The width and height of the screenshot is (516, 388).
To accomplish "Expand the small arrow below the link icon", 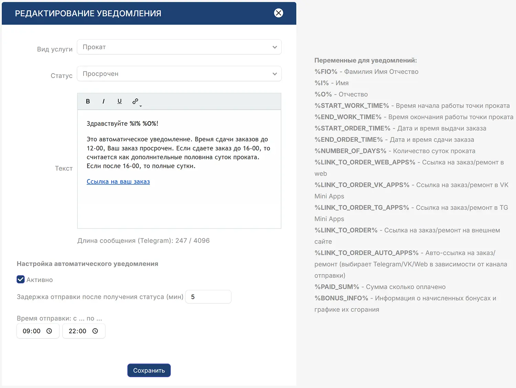I will click(141, 106).
